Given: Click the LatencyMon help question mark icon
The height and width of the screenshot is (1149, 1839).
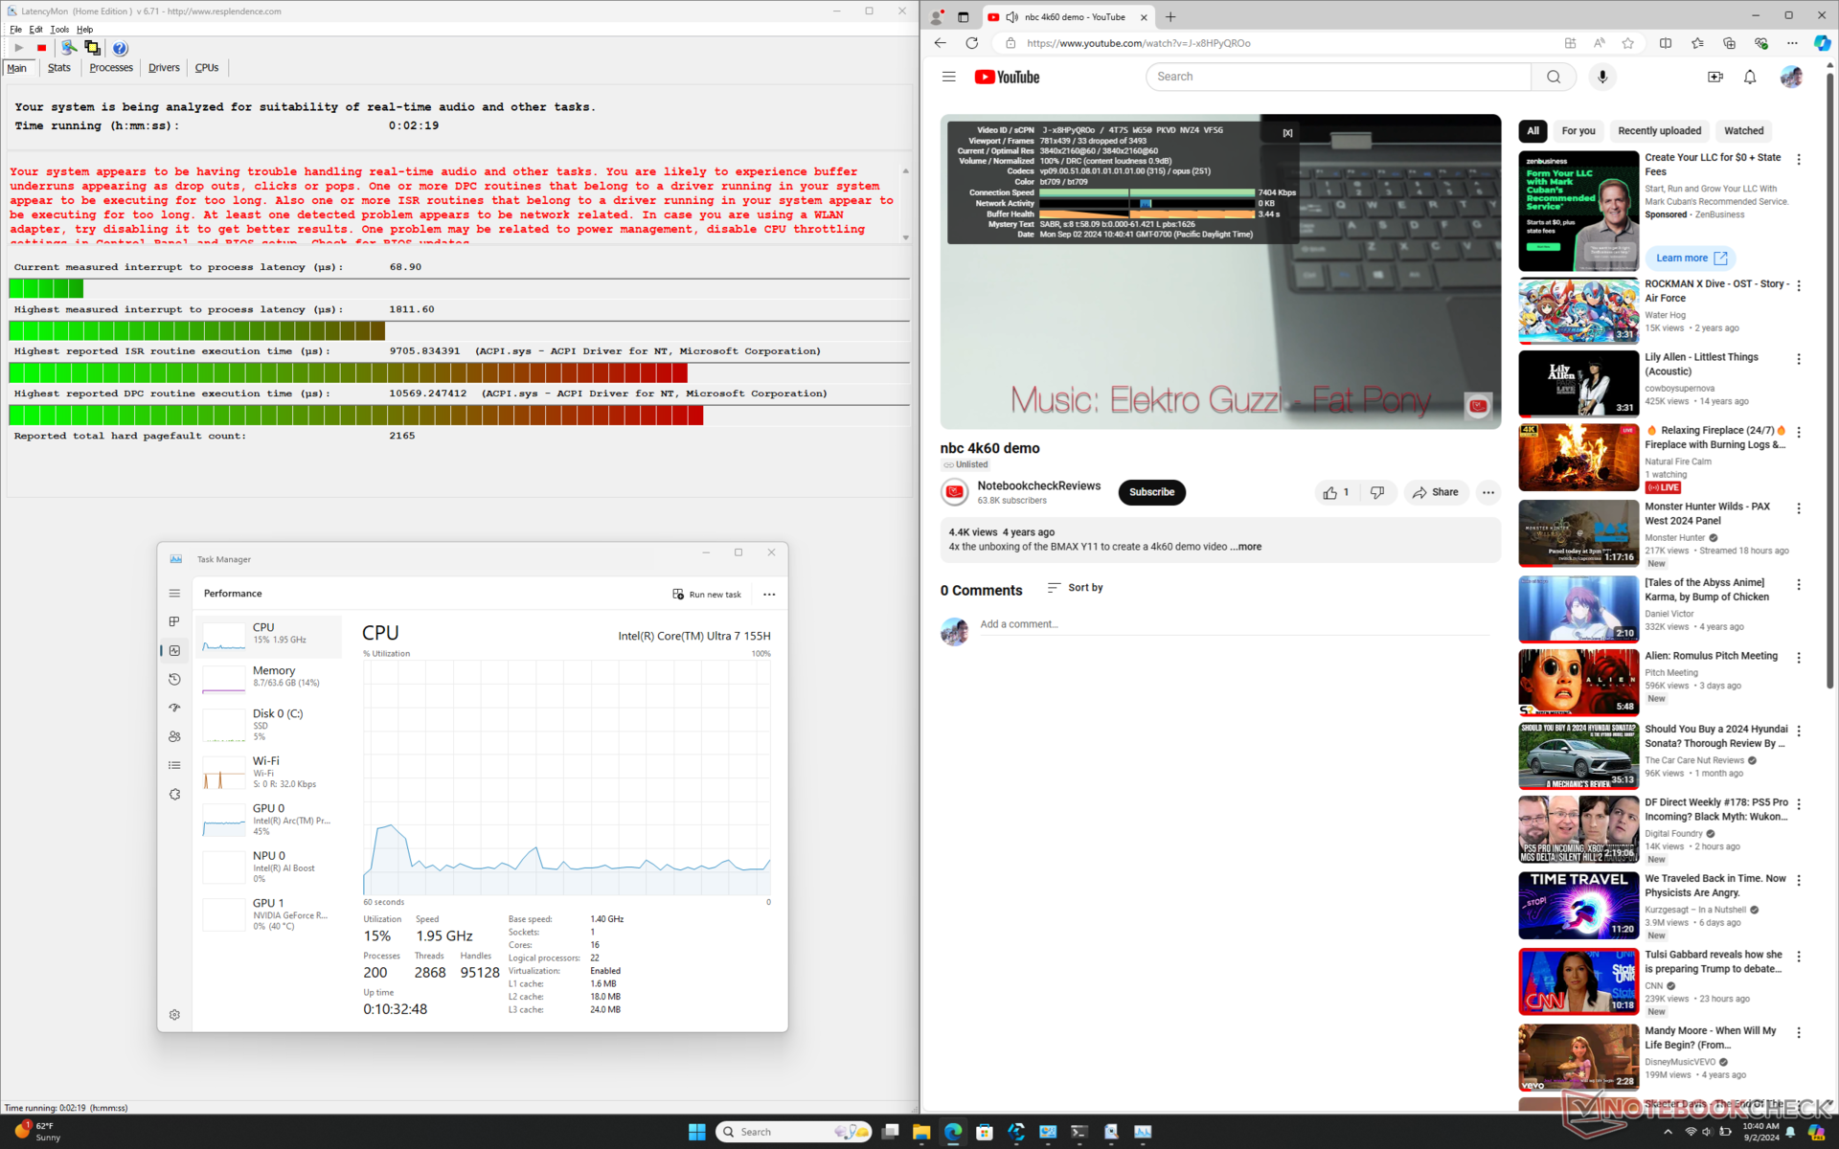Looking at the screenshot, I should (x=120, y=48).
